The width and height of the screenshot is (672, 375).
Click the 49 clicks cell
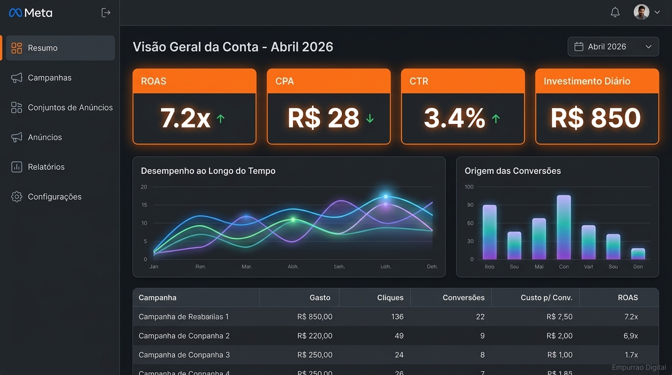399,335
